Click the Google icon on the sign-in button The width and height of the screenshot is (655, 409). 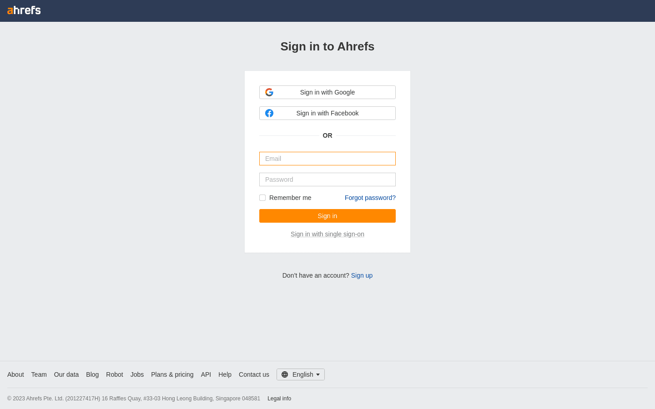pyautogui.click(x=269, y=92)
